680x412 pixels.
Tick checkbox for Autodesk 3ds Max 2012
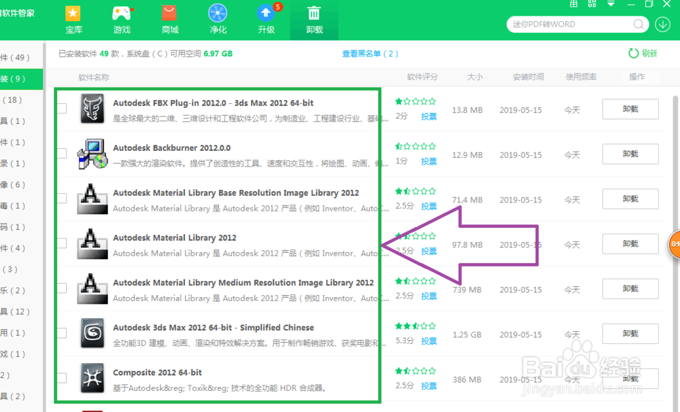pyautogui.click(x=63, y=333)
